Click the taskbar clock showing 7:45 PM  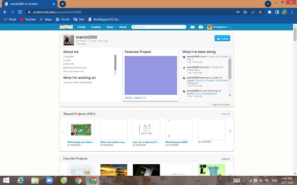[287, 181]
